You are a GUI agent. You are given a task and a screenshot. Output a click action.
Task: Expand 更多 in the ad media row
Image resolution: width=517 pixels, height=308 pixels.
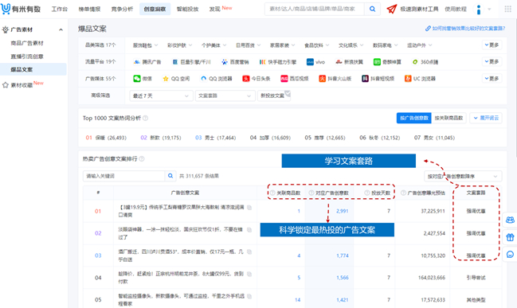click(492, 79)
